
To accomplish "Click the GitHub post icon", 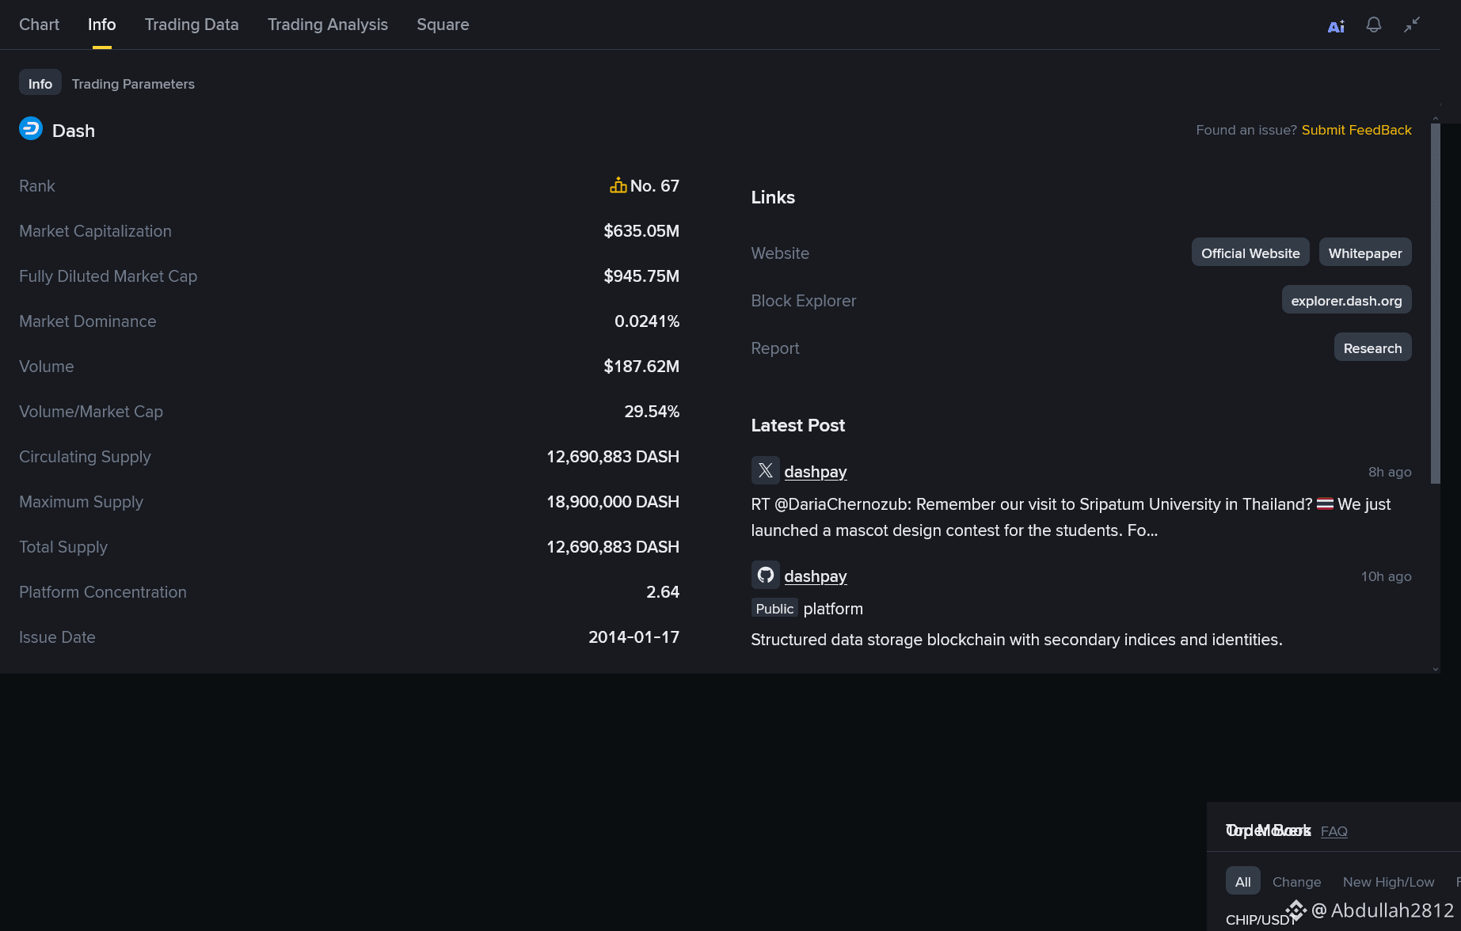I will pyautogui.click(x=765, y=576).
